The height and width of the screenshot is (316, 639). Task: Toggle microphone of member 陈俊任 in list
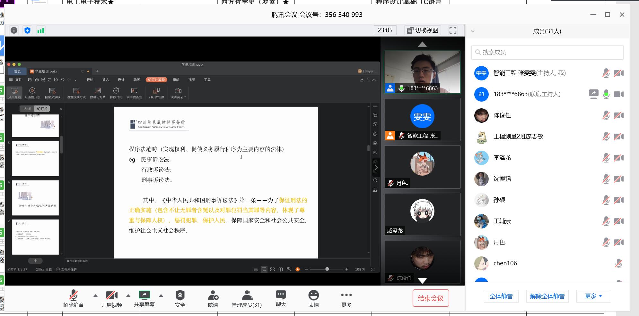[x=606, y=115]
